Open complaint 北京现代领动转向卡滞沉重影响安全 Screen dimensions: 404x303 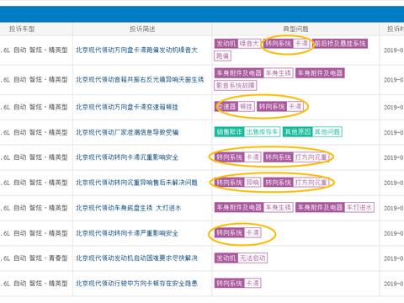127,157
